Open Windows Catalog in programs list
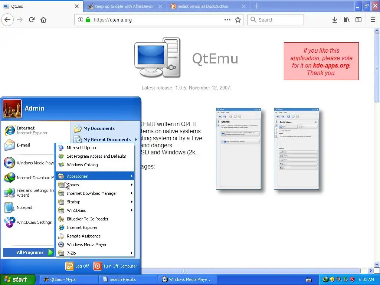380x285 pixels. point(95,165)
